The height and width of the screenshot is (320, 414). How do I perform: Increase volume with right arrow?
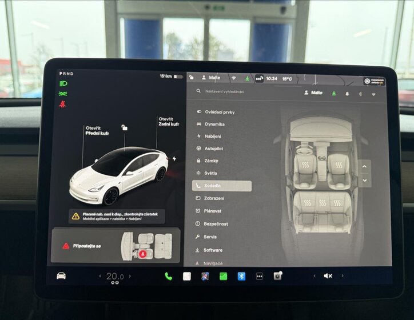point(343,275)
